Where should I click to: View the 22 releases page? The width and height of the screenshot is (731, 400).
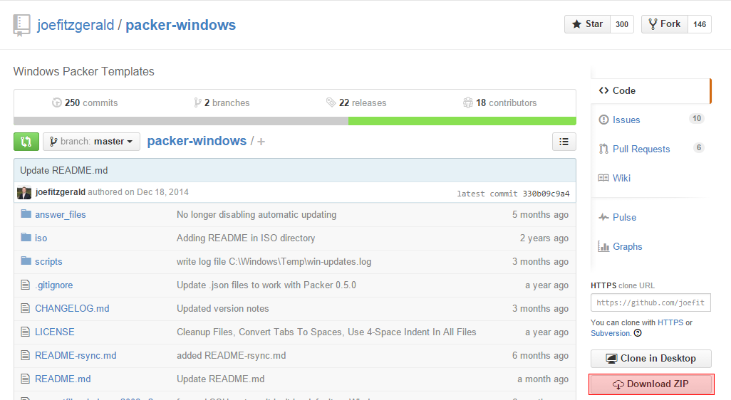coord(356,103)
